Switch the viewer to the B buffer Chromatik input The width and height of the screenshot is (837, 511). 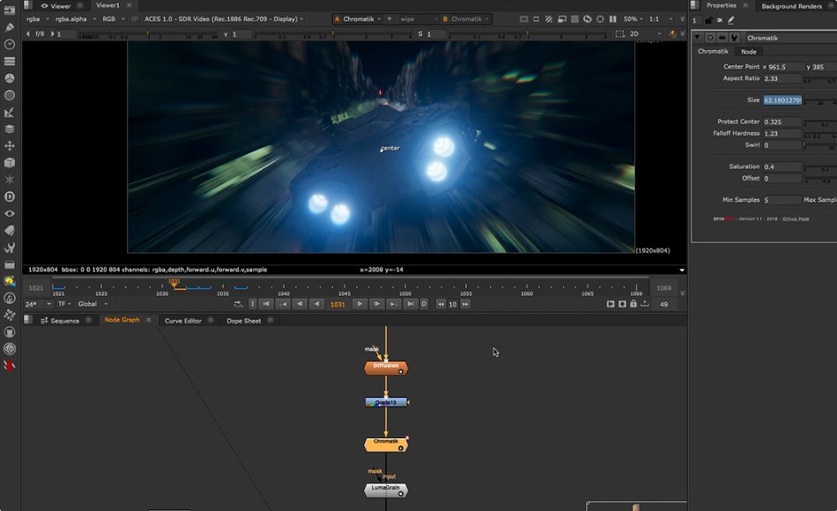(x=469, y=19)
